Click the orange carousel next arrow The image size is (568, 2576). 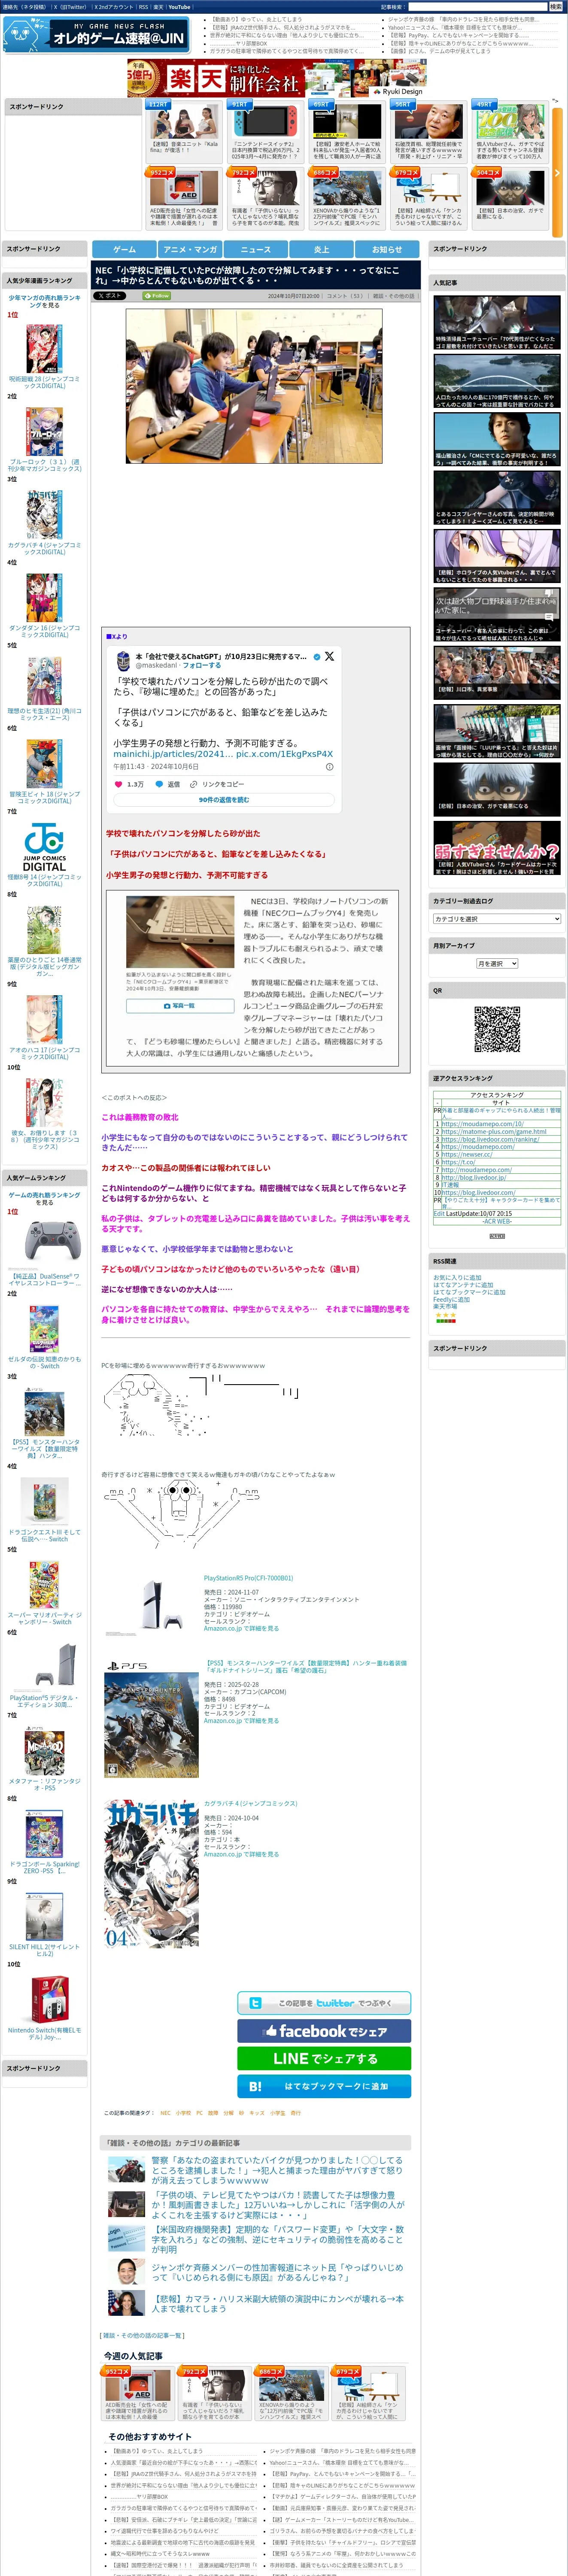pyautogui.click(x=557, y=172)
